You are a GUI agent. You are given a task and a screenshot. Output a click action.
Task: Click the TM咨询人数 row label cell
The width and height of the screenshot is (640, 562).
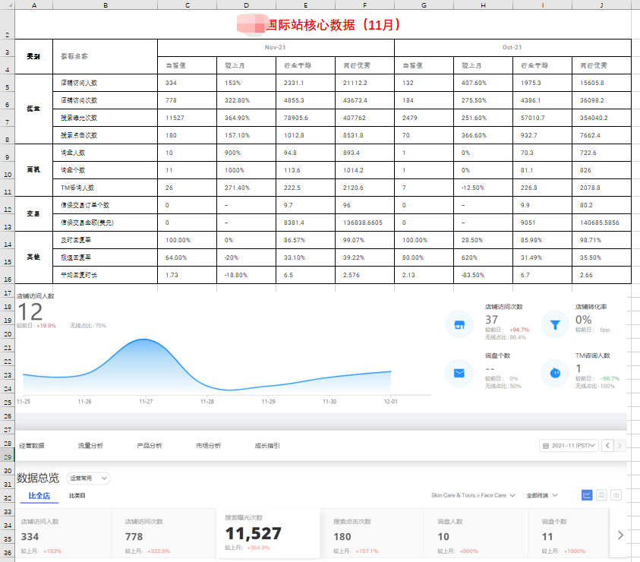click(106, 188)
